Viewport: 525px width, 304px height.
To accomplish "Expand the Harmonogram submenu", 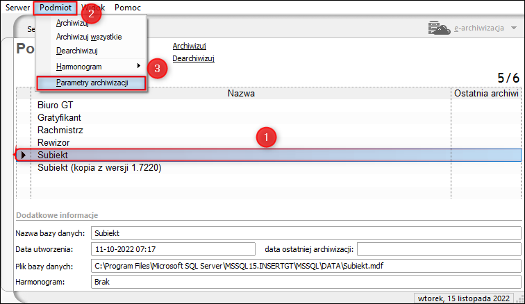I will point(90,67).
